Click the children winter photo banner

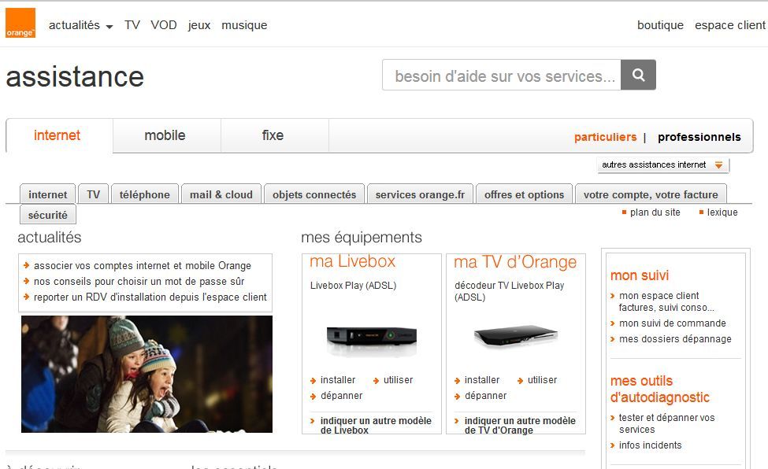(x=147, y=374)
